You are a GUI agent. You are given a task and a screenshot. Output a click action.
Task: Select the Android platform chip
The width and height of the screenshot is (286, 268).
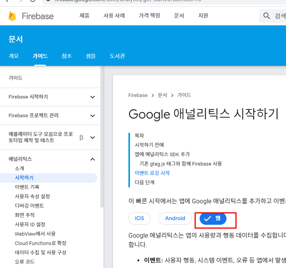point(175,218)
